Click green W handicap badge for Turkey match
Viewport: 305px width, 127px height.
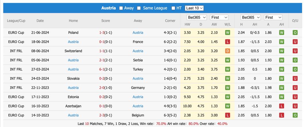[x=281, y=69]
